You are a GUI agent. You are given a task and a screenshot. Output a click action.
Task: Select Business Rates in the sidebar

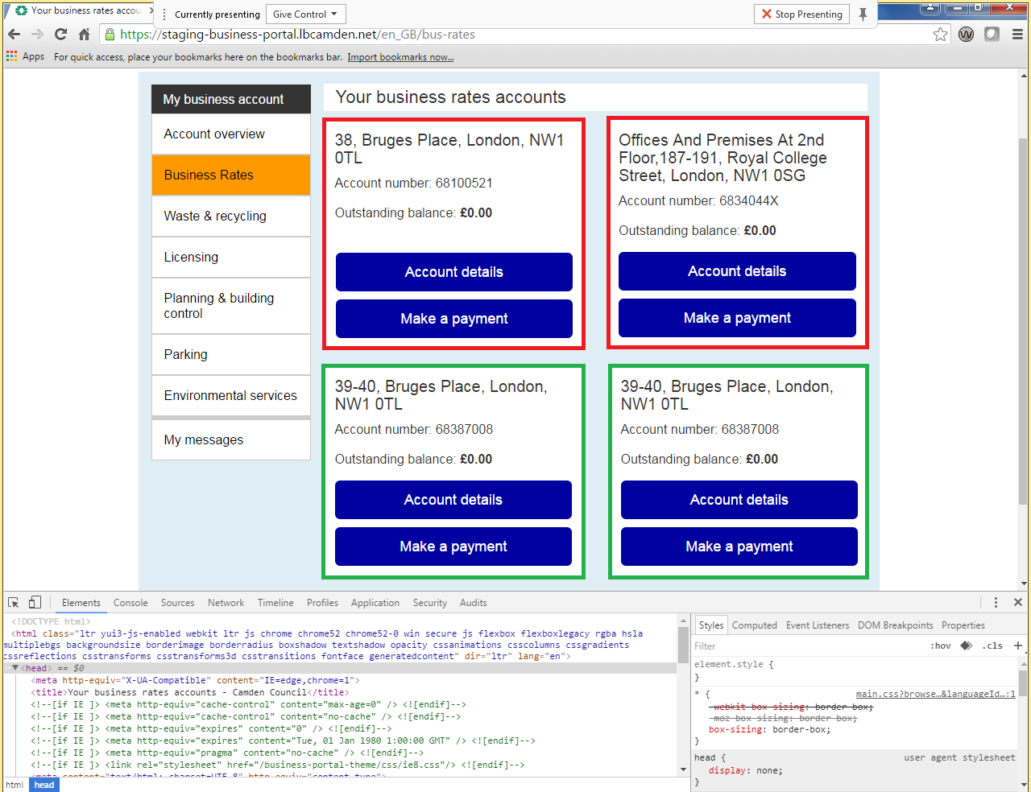click(231, 175)
